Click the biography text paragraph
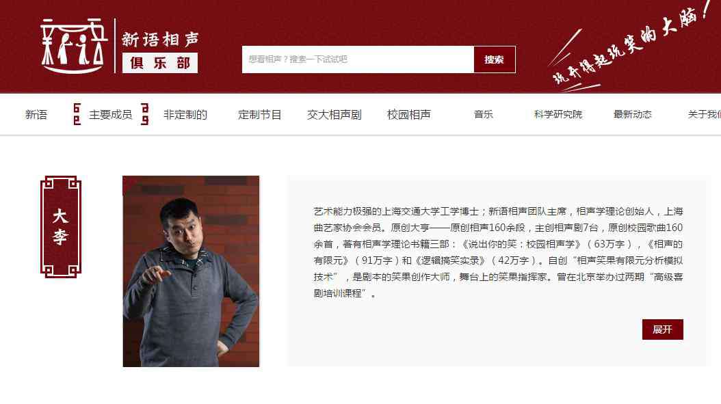 498,252
